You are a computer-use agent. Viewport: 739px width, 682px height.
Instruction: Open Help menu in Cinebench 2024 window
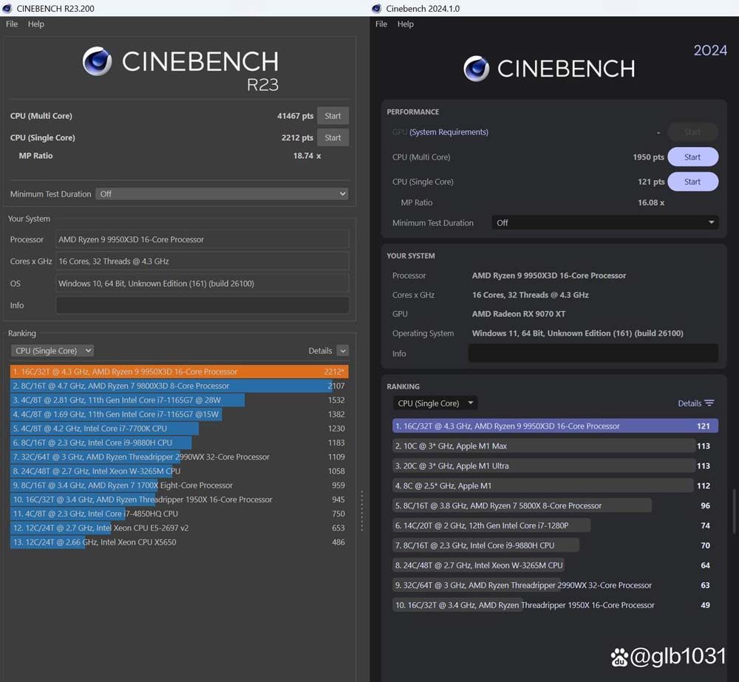pos(405,24)
